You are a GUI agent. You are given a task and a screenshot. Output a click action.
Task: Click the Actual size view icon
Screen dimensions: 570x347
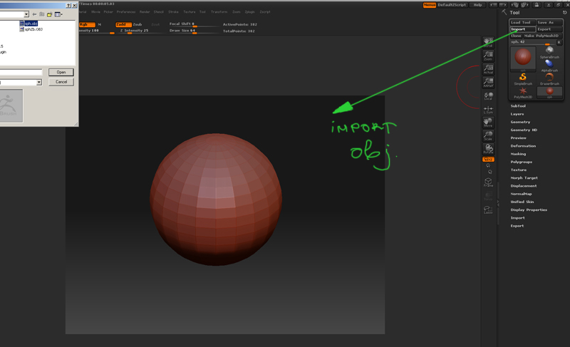488,68
